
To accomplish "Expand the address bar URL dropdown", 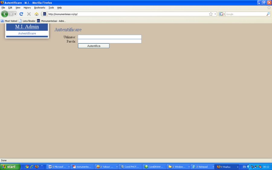I will click(x=215, y=14).
